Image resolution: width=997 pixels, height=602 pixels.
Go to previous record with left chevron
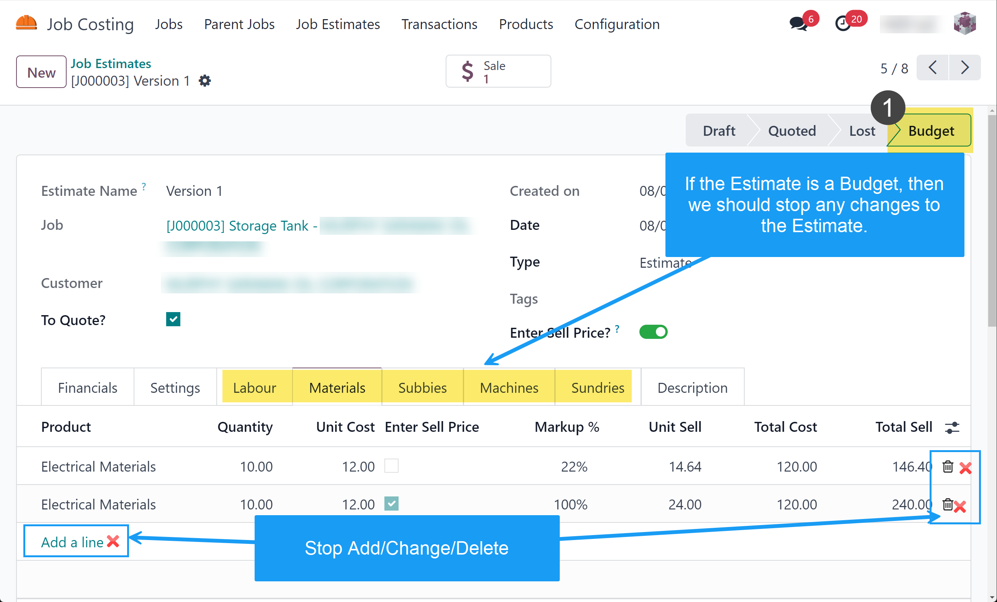coord(932,68)
